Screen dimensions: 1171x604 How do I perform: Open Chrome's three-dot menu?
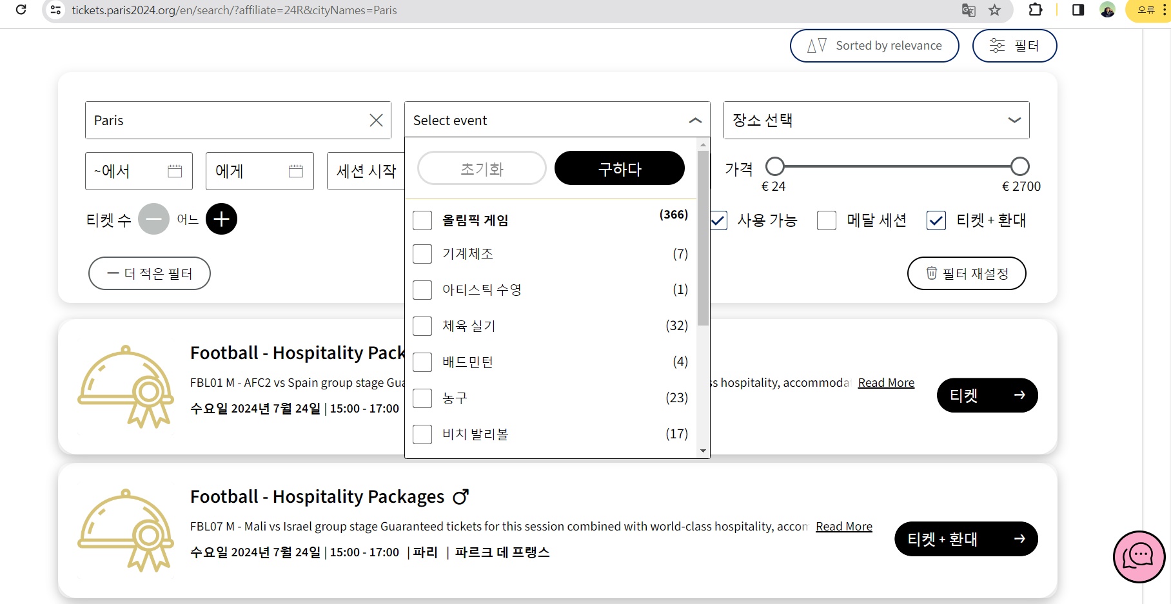point(1163,10)
